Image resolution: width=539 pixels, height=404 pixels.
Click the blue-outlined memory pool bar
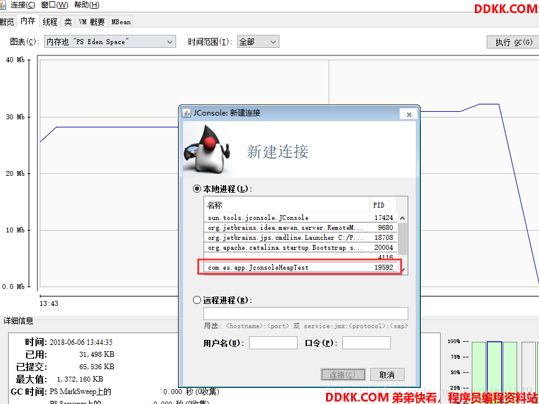tap(494, 372)
